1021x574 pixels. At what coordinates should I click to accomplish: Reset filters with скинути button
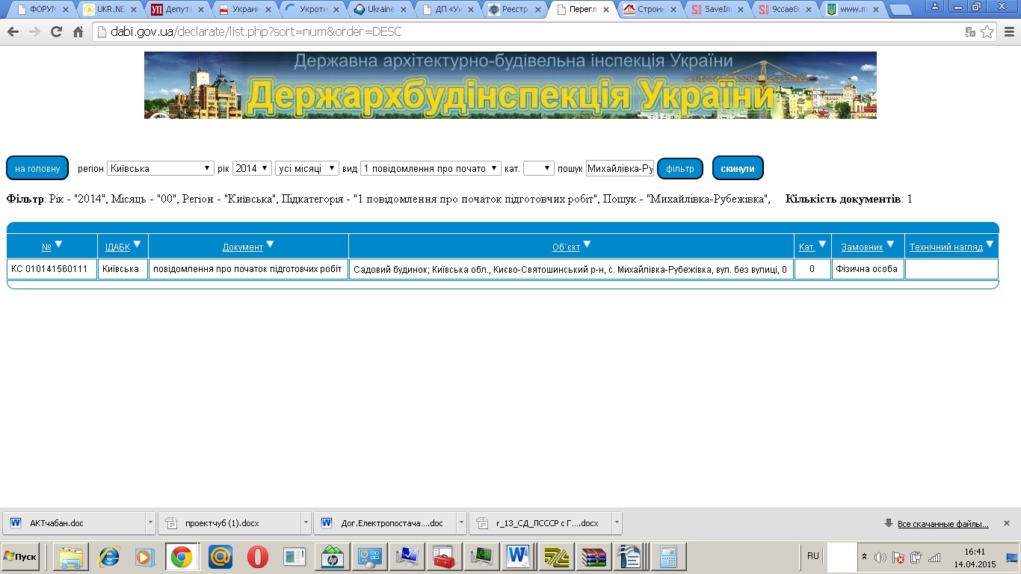(x=738, y=168)
